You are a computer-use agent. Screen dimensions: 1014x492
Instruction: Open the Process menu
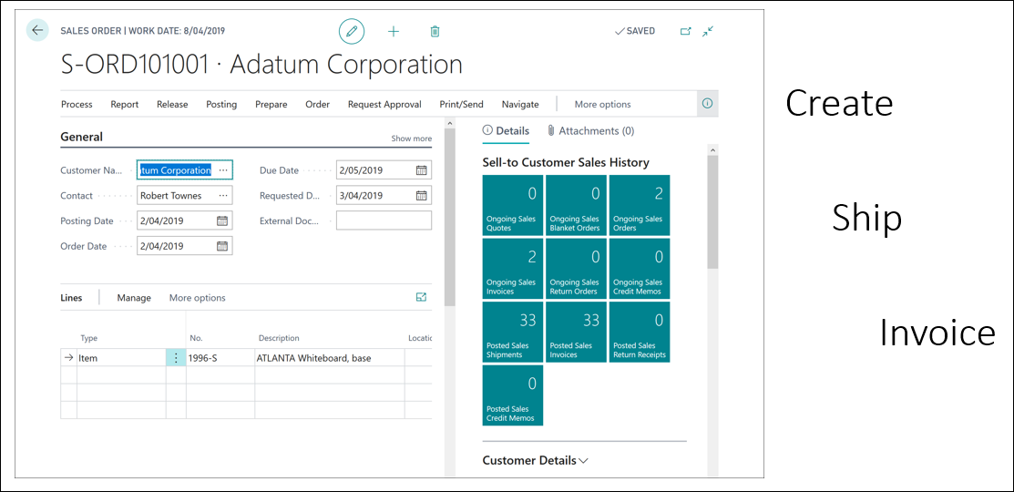pos(77,104)
